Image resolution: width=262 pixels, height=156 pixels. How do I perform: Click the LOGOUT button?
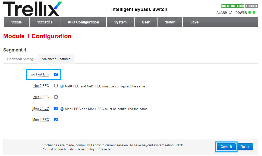[252, 6]
